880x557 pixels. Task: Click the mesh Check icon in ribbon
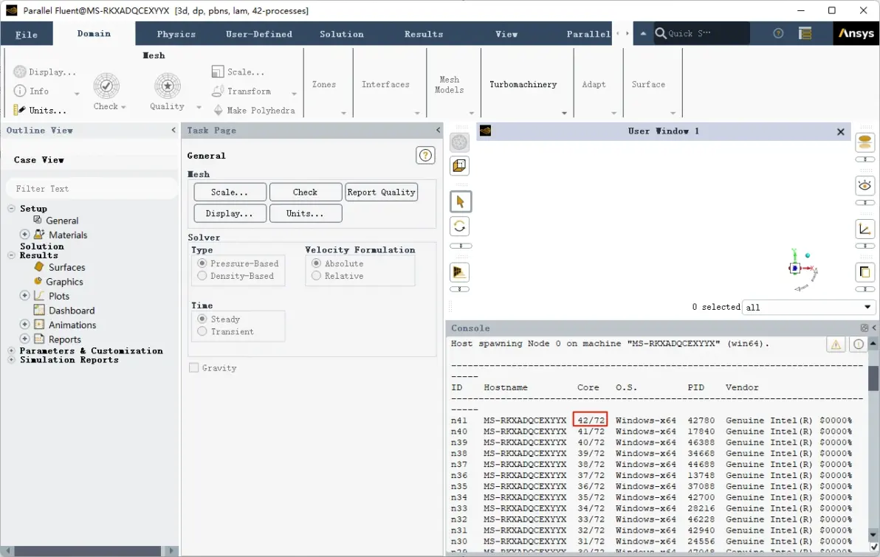tap(106, 86)
